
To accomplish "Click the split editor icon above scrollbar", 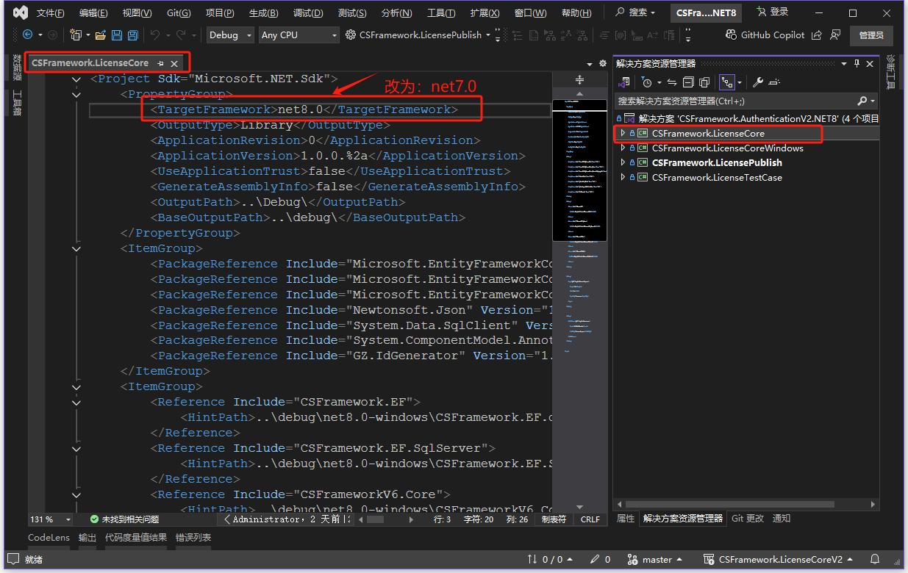I will click(579, 79).
